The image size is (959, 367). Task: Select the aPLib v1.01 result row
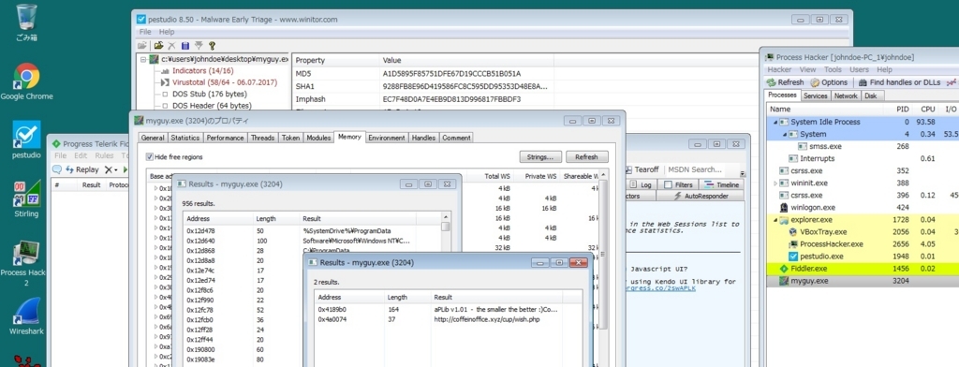tap(449, 310)
